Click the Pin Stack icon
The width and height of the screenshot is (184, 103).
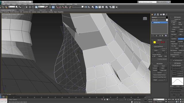[x=153, y=35]
